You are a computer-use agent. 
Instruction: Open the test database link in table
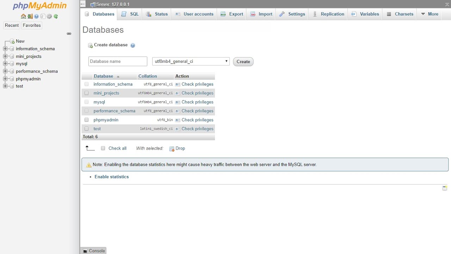tap(97, 129)
